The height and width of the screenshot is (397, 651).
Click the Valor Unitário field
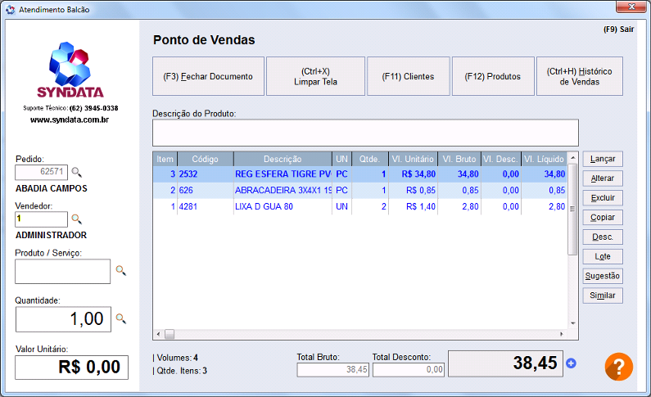tap(71, 368)
